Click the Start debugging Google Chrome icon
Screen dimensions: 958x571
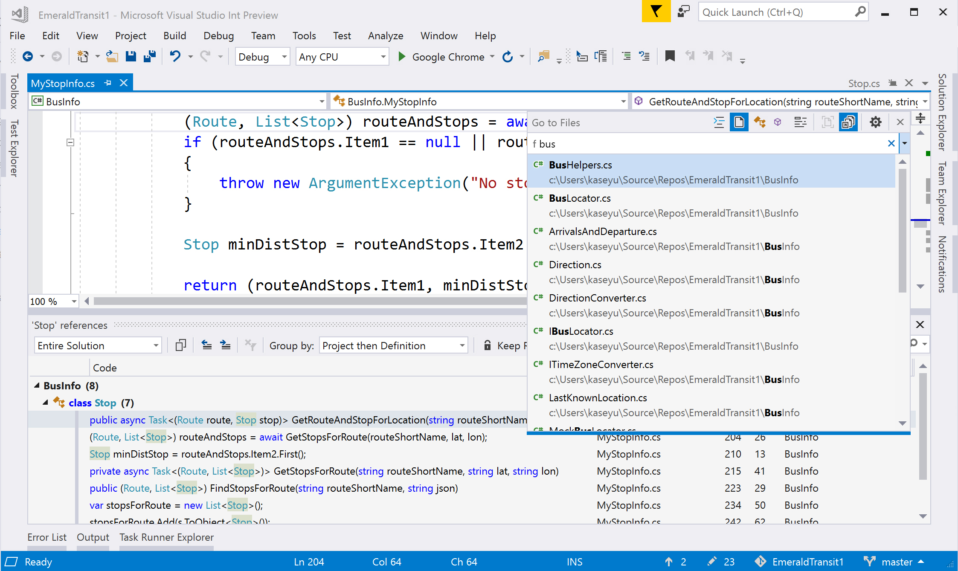pos(402,56)
